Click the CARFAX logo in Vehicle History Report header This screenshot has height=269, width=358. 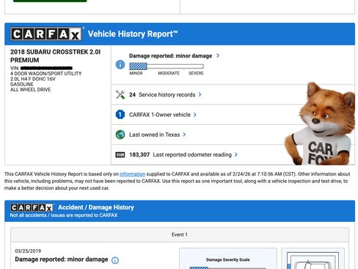46,34
